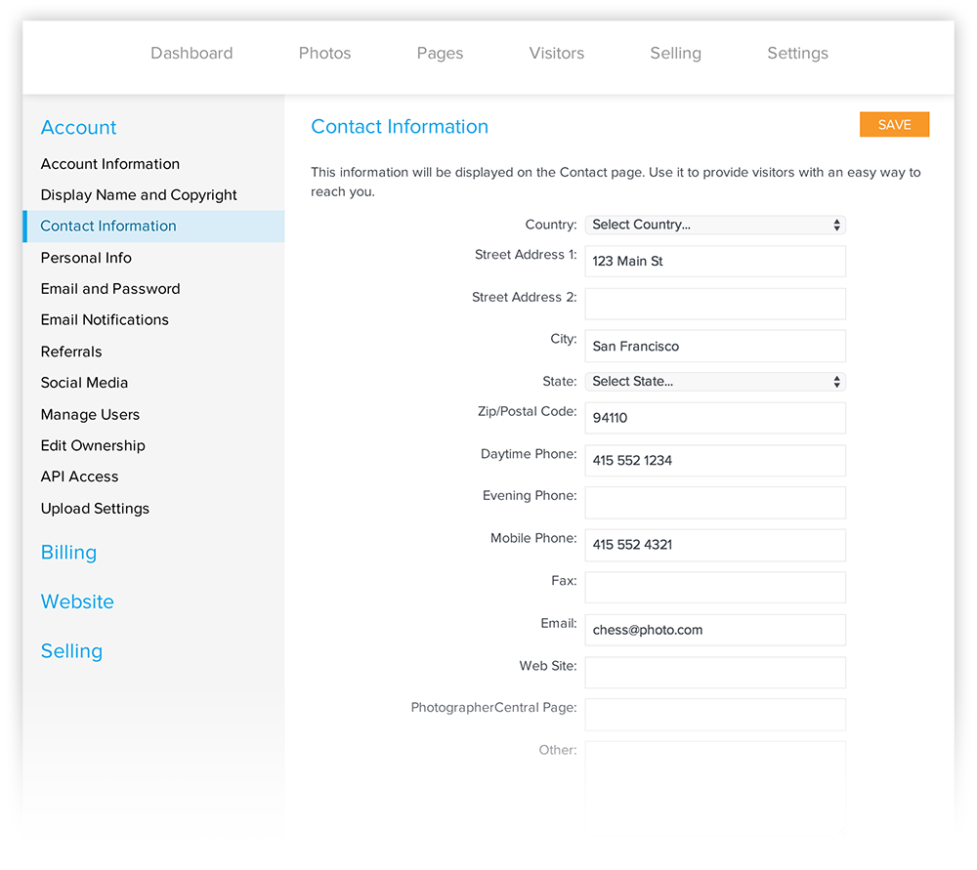
Task: Open Display Name and Copyright settings
Action: point(139,195)
